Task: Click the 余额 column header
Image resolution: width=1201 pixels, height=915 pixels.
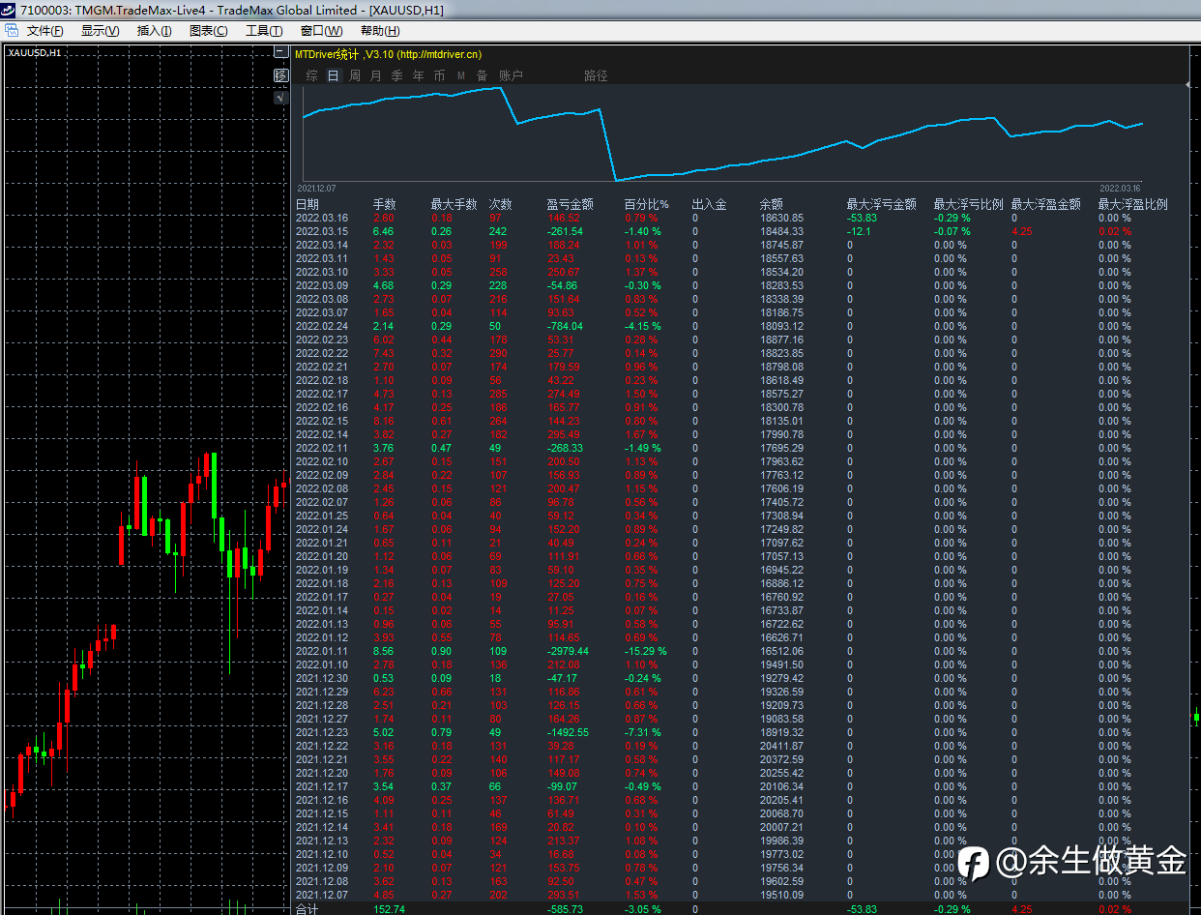Action: [771, 204]
